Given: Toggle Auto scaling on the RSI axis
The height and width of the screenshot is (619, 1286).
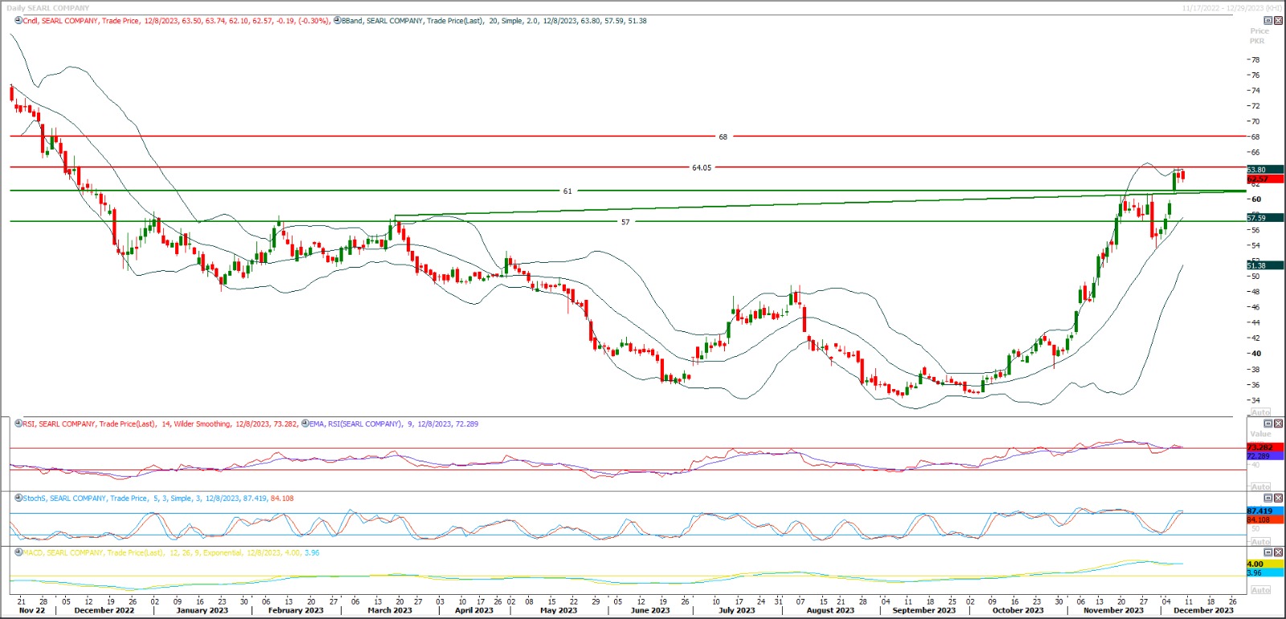Looking at the screenshot, I should click(1260, 487).
